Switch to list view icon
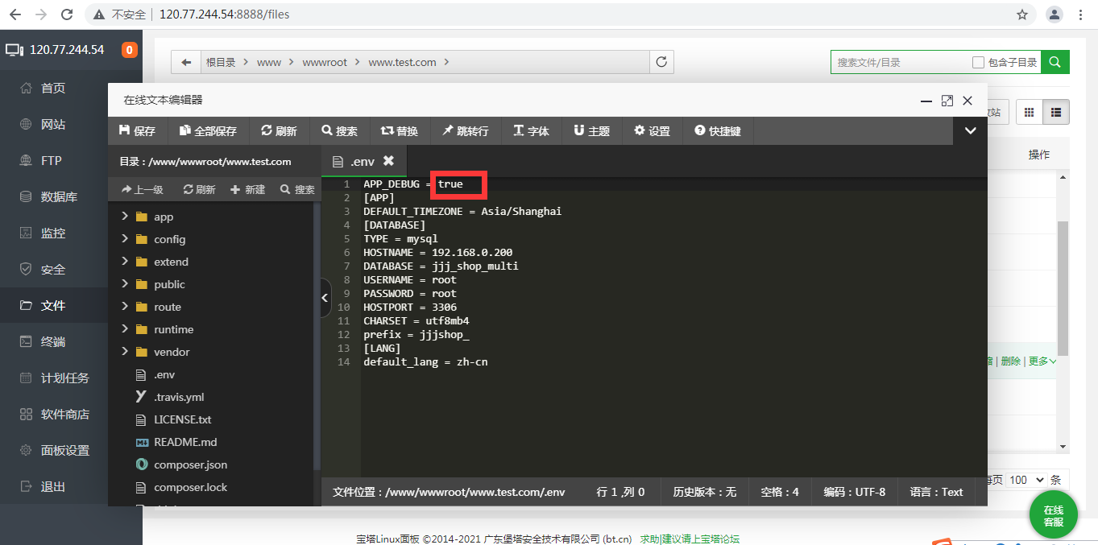The width and height of the screenshot is (1098, 545). point(1056,113)
